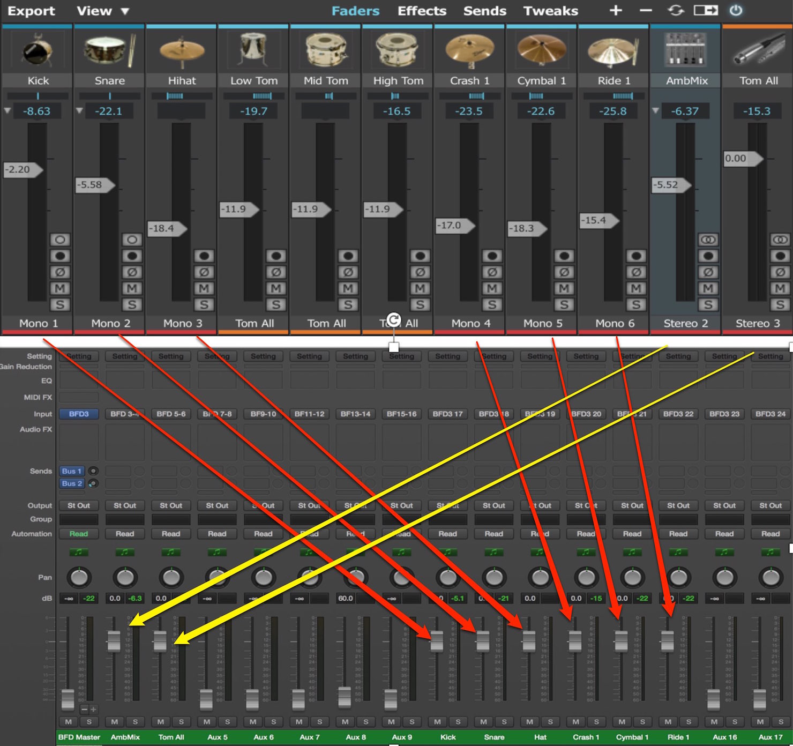Solo the Kick channel in BFD mixer
This screenshot has width=793, height=746.
point(60,305)
